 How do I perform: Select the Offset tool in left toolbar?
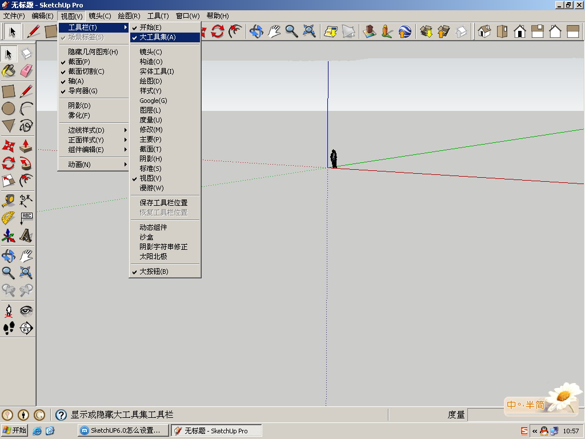(x=26, y=181)
